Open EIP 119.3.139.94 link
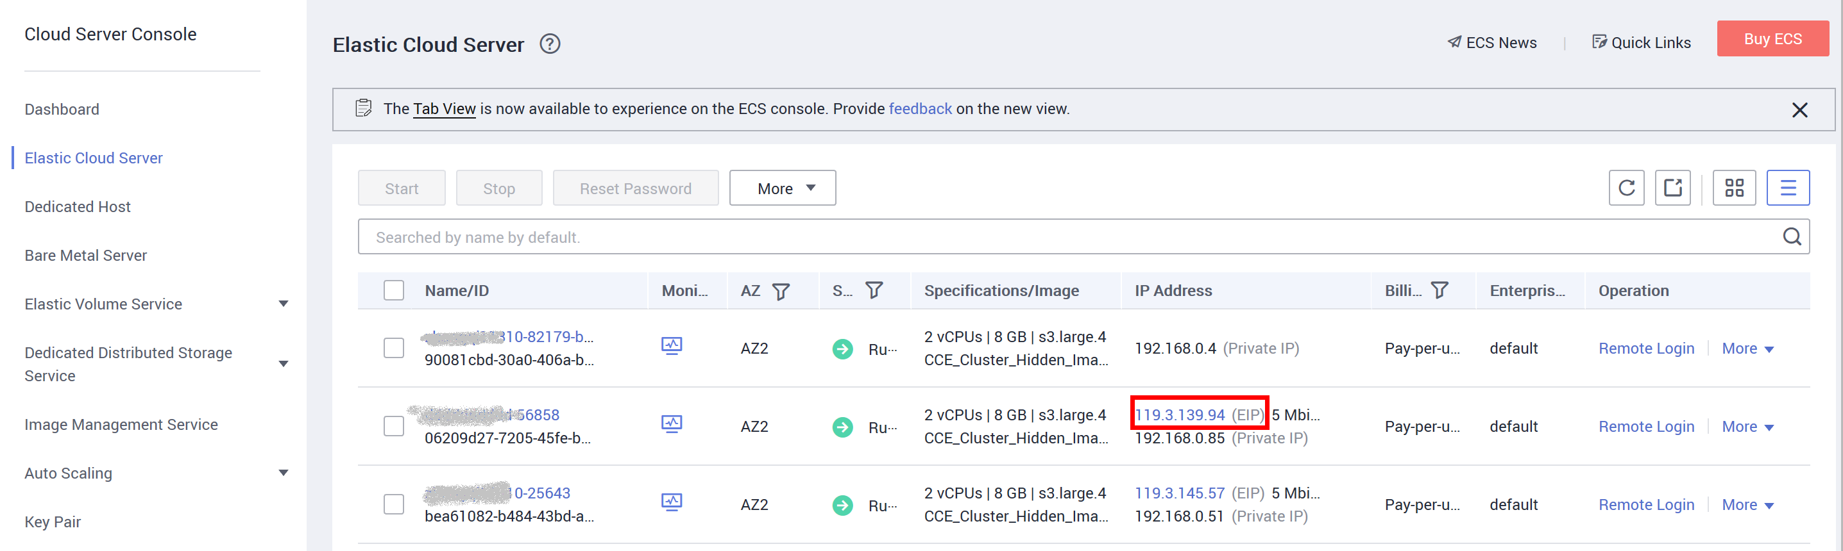 coord(1180,415)
